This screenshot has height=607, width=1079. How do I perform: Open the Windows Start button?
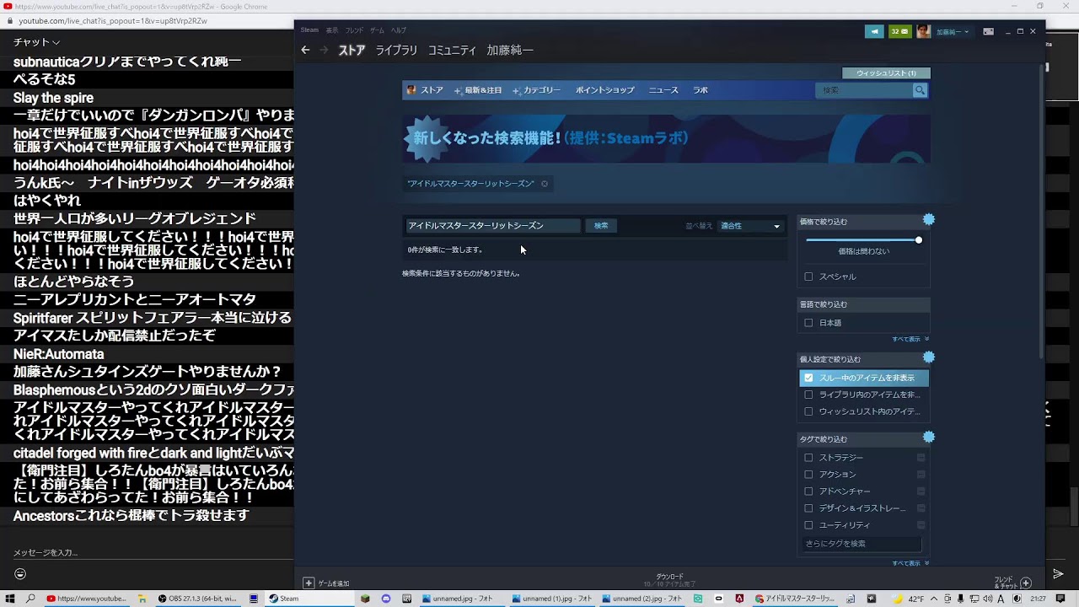tap(9, 599)
